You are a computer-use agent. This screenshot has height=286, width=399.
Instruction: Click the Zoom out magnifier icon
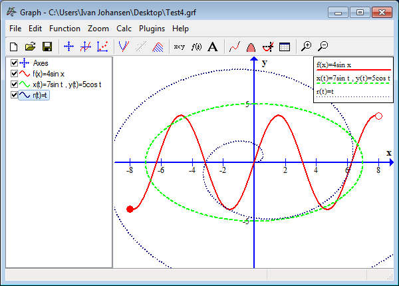click(x=323, y=47)
